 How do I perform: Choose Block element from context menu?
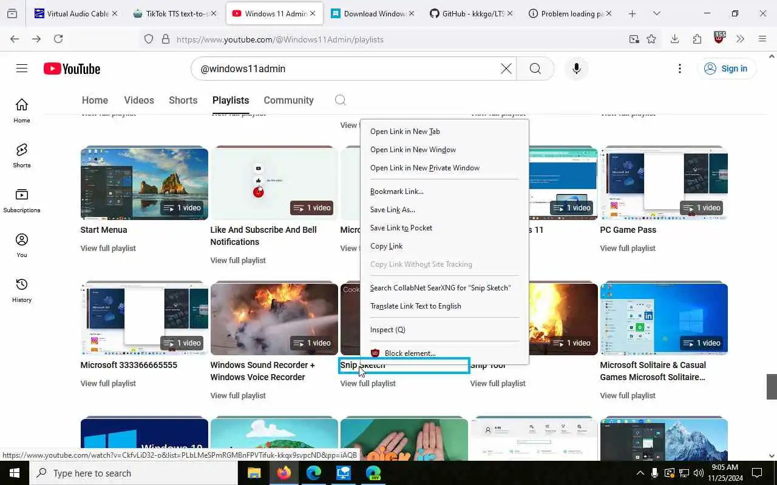point(444,353)
